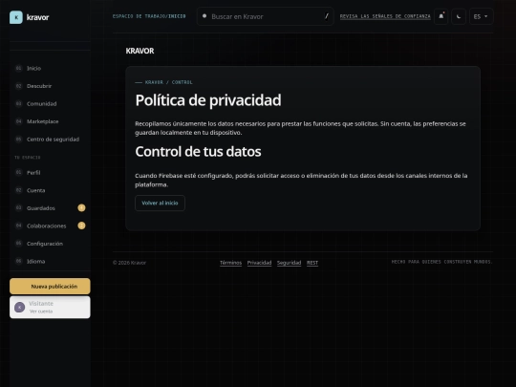Click the slash shortcut hint in search
This screenshot has height=387, width=516.
tap(327, 16)
